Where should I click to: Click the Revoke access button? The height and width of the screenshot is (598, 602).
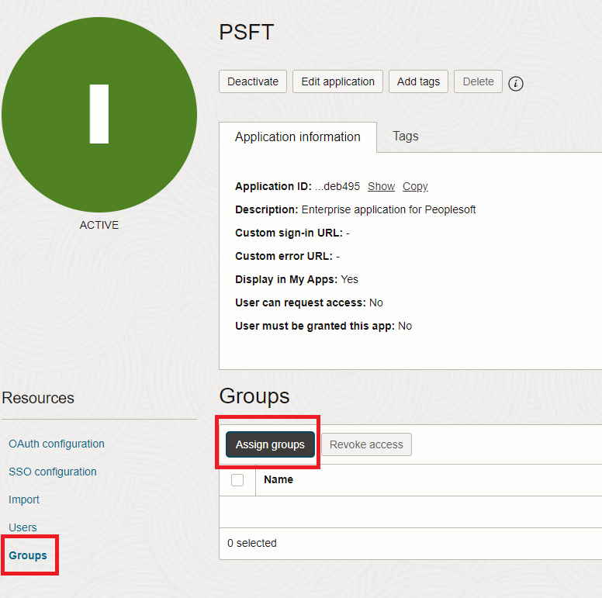366,444
